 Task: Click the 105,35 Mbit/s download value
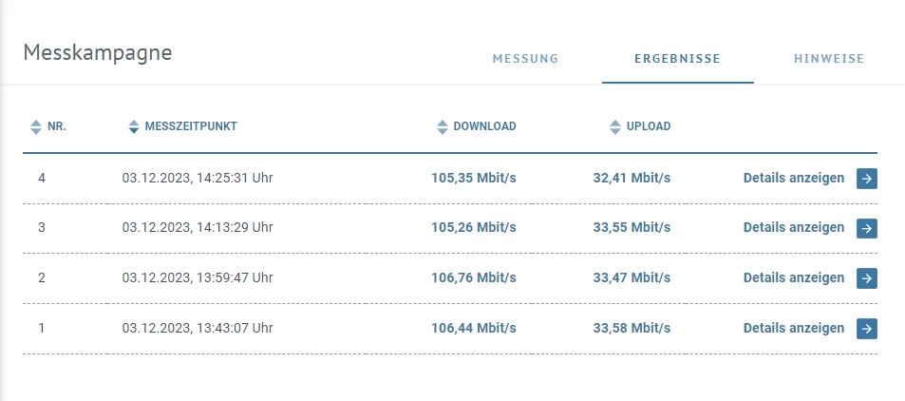(474, 178)
